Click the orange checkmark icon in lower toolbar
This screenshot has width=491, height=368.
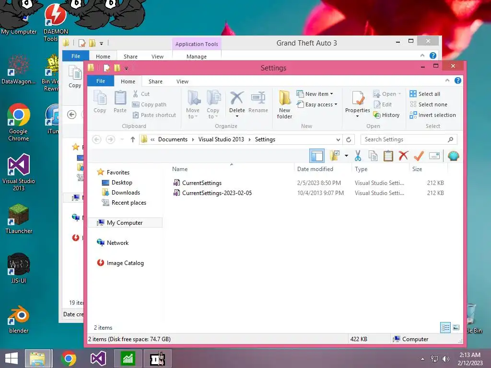coord(419,156)
